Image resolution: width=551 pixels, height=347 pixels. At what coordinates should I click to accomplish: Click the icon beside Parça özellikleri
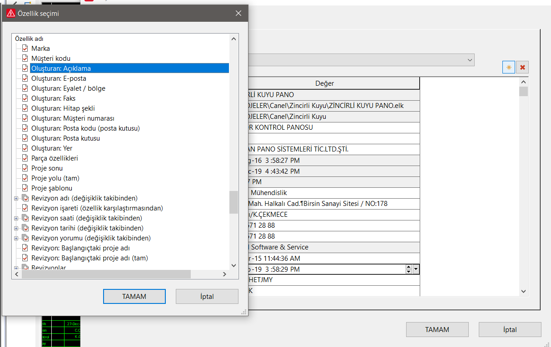(25, 158)
